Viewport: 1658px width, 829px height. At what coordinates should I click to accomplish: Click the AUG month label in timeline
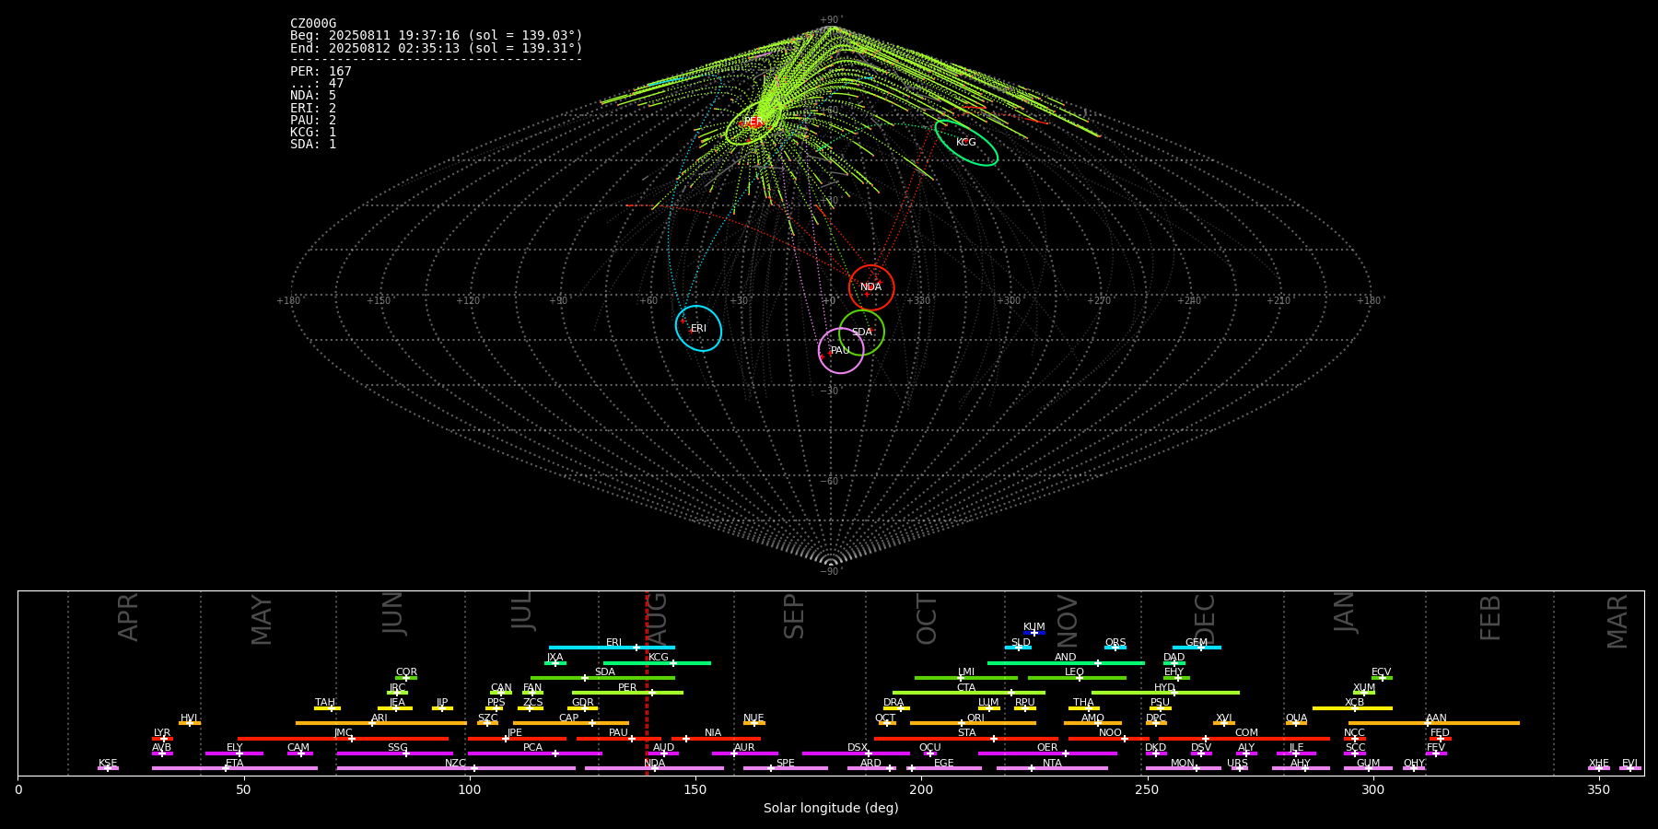(657, 619)
